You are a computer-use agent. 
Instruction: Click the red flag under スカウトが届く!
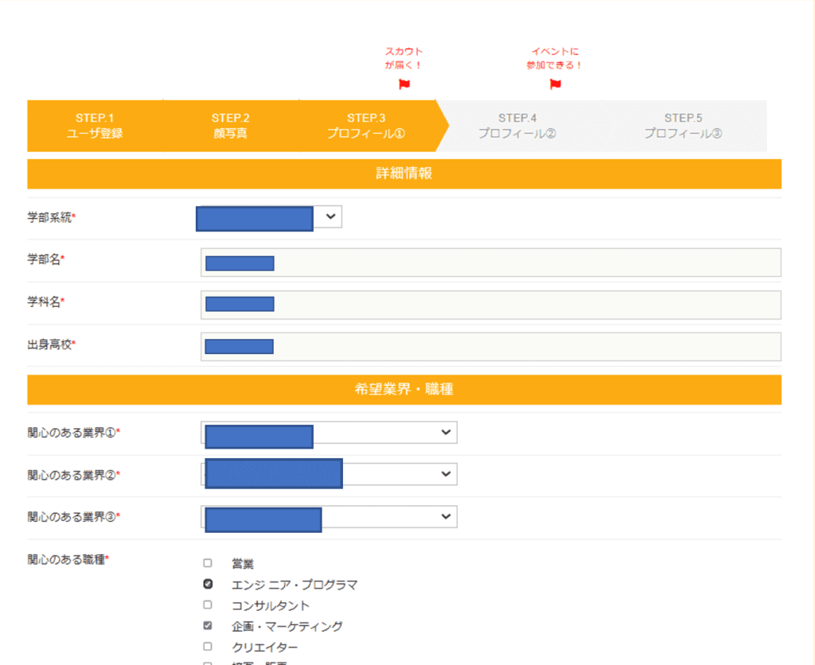pyautogui.click(x=404, y=84)
